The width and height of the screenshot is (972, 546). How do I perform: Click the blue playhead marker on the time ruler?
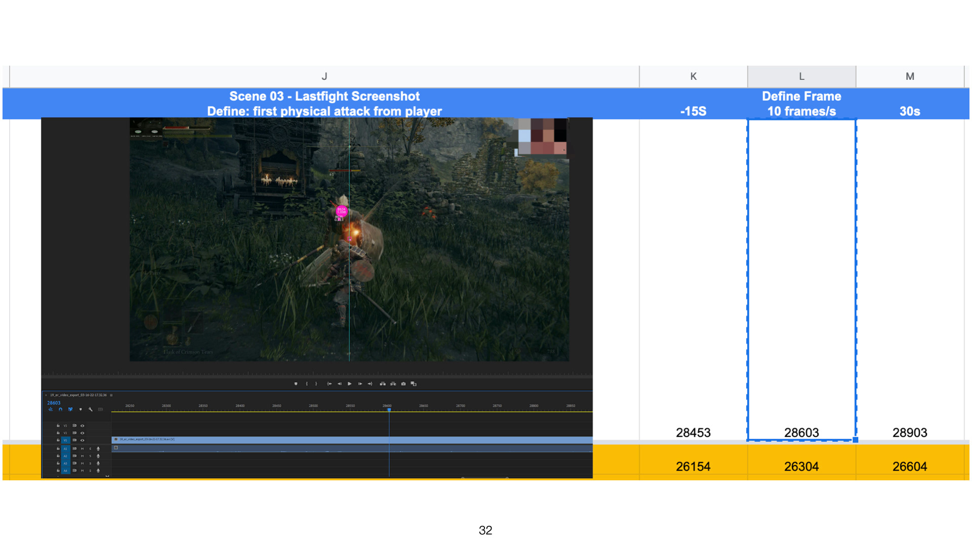(389, 409)
